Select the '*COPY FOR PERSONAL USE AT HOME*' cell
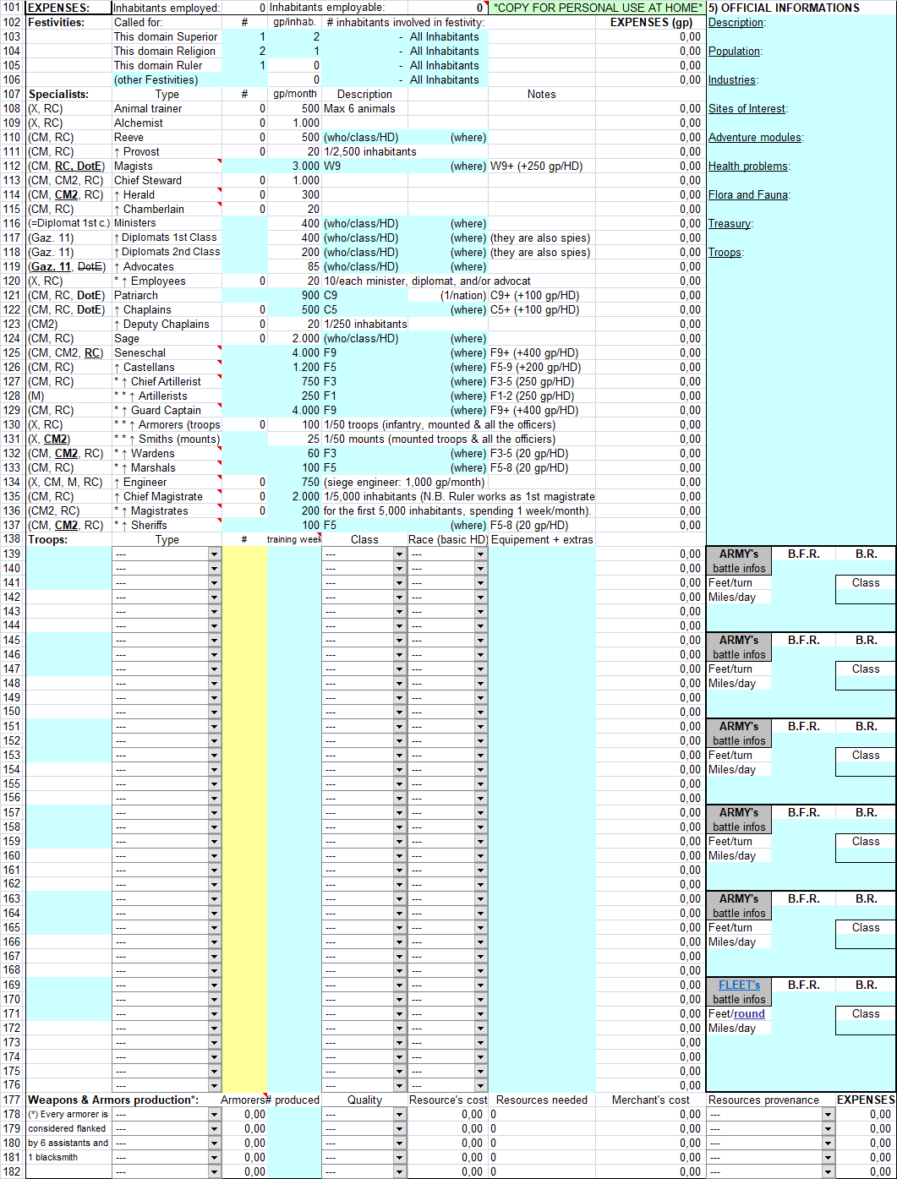The image size is (897, 1179). [x=598, y=8]
